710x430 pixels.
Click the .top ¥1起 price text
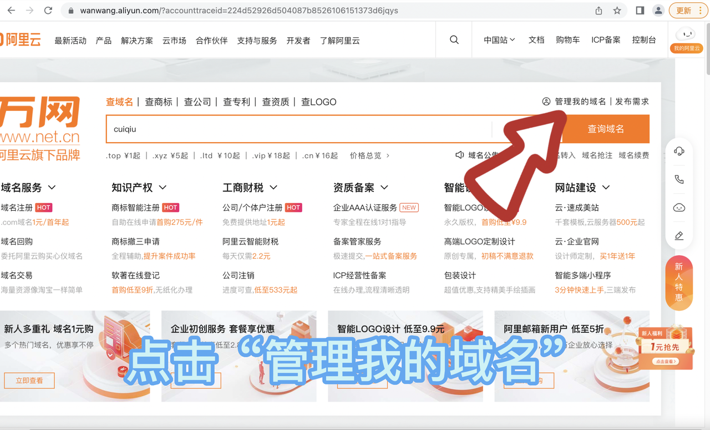(123, 155)
